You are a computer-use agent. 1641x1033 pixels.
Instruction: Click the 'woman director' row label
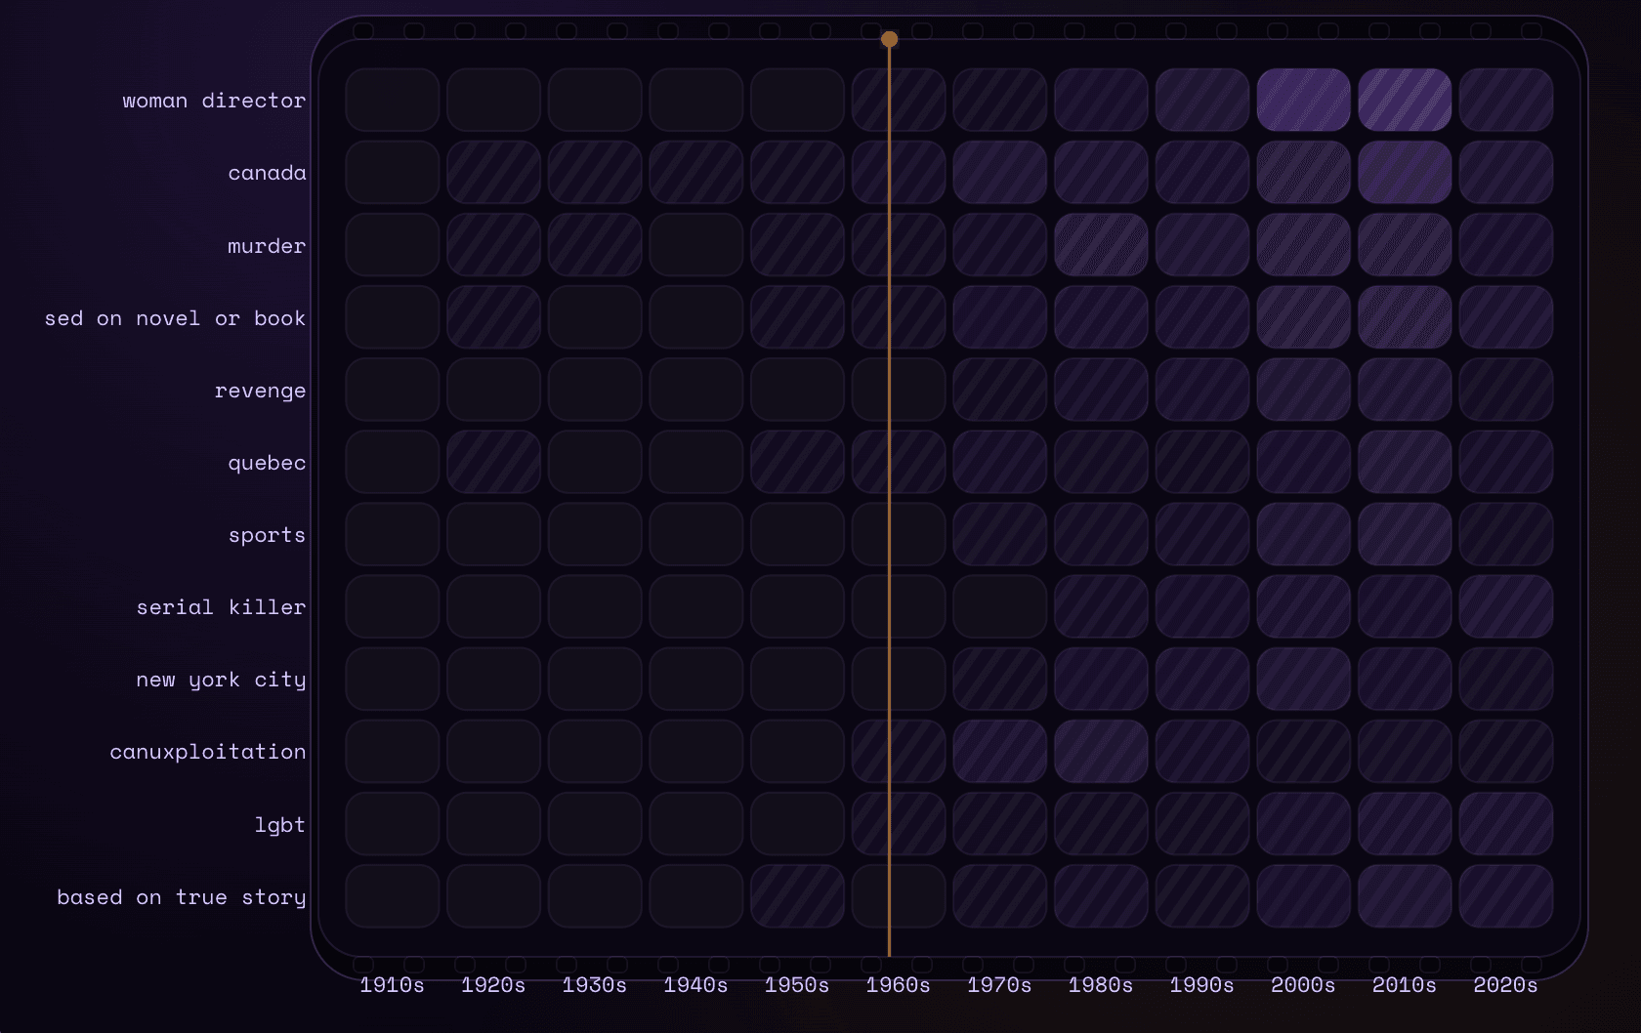[x=214, y=101]
